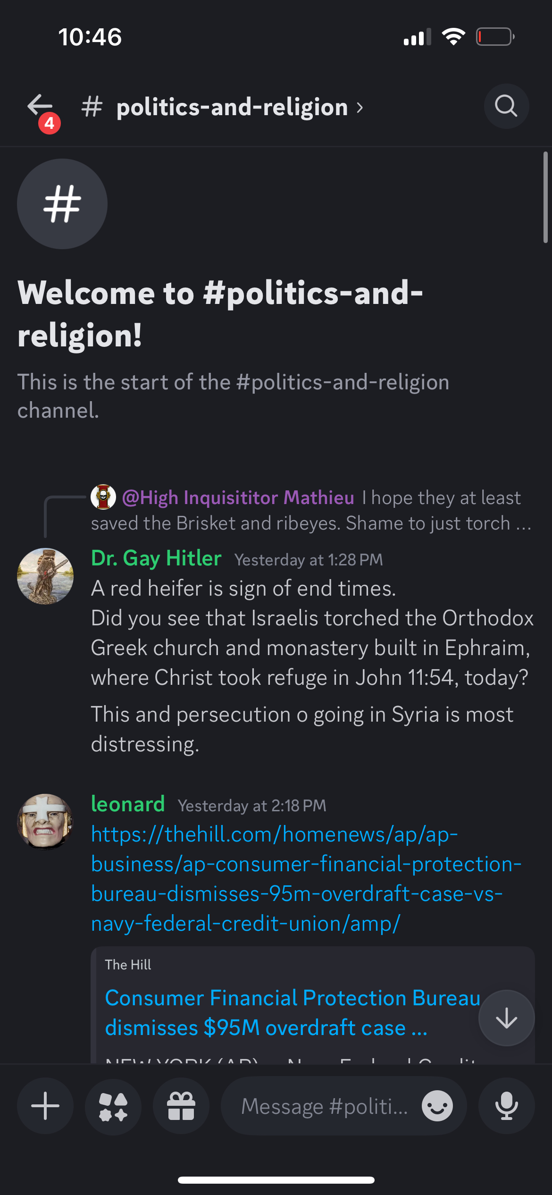Expand politics-and-religion channel details chevron

pyautogui.click(x=360, y=108)
